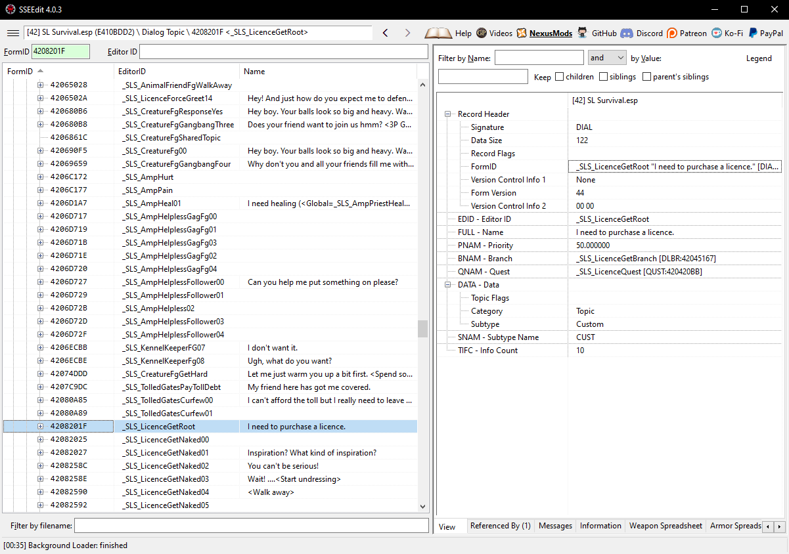Click the TIFC Info Count value 10
The height and width of the screenshot is (554, 789).
[x=675, y=351]
